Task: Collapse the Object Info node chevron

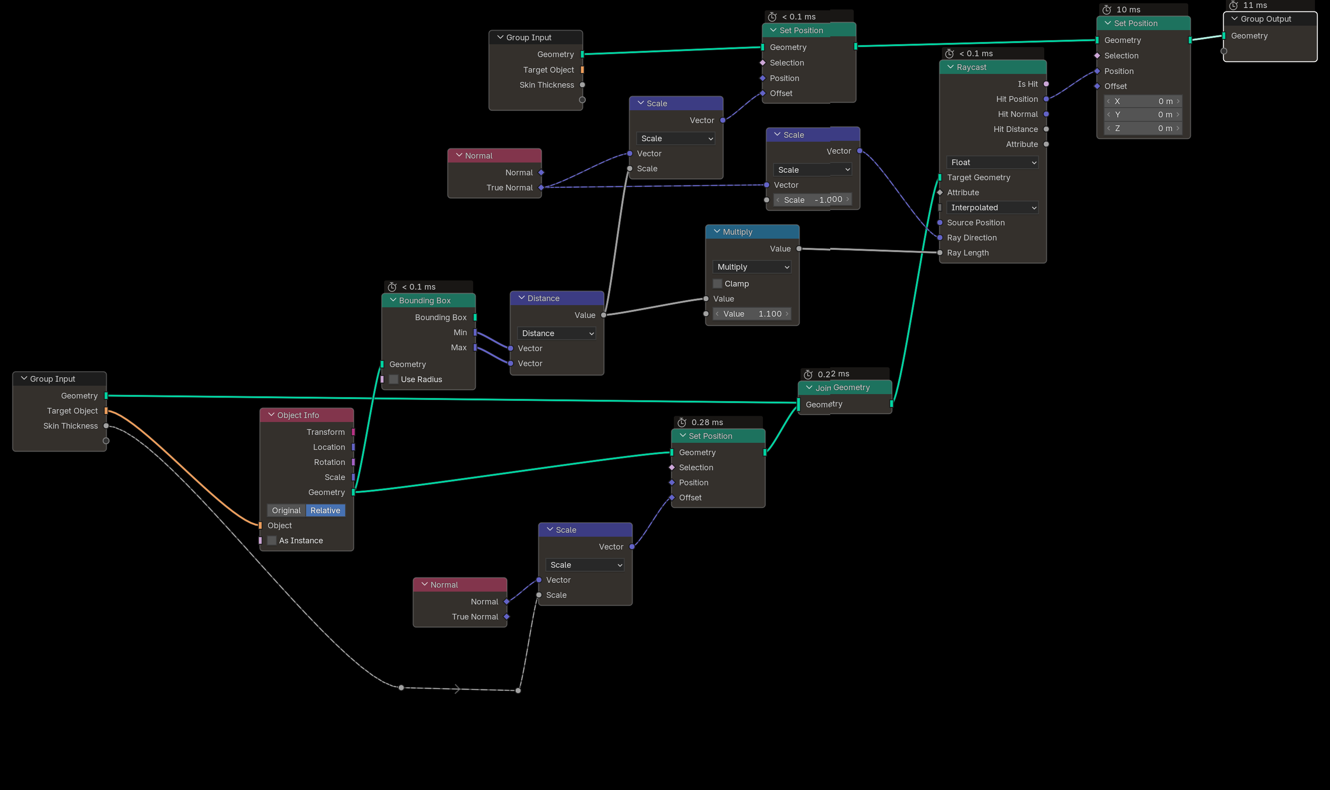Action: click(x=271, y=414)
